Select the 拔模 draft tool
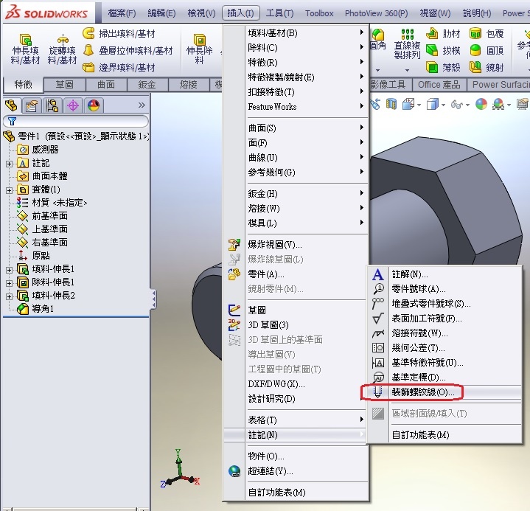 (x=443, y=50)
